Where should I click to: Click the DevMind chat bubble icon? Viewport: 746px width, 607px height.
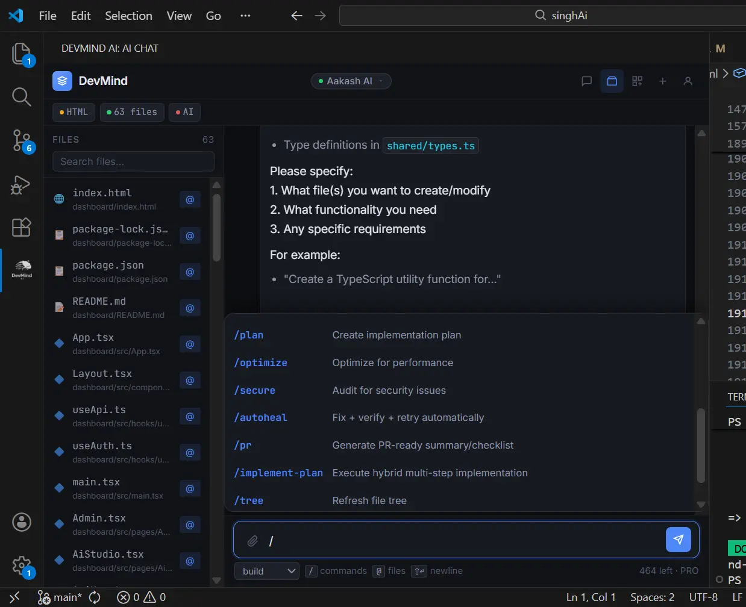586,81
